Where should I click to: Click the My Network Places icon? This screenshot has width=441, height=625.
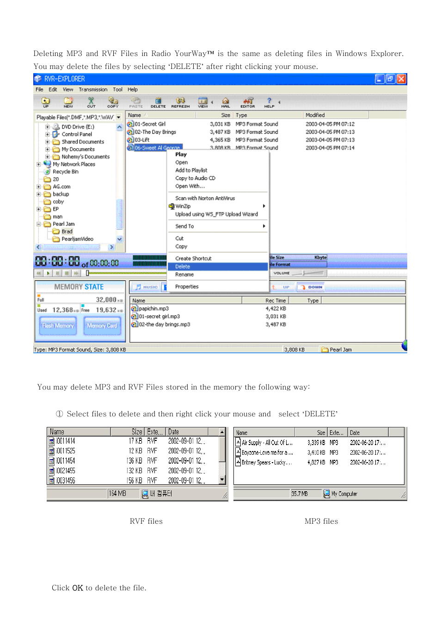point(47,164)
